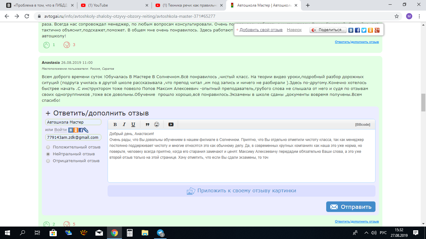Insert a YouTube video via the editor icon

171,124
